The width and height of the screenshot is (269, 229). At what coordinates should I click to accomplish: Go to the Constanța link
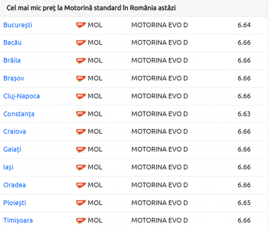pos(19,114)
